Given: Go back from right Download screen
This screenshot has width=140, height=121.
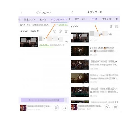Looking at the screenshot, I should [x=72, y=12].
